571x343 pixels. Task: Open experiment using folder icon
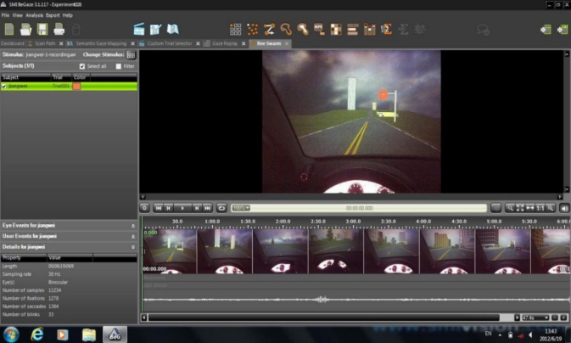click(x=25, y=29)
